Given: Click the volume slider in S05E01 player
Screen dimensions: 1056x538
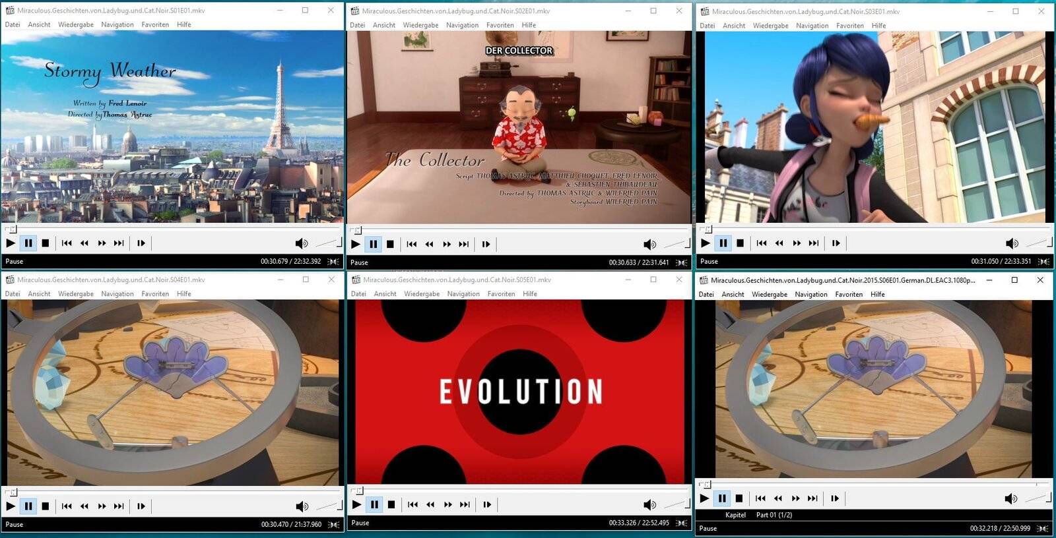Looking at the screenshot, I should tap(676, 505).
